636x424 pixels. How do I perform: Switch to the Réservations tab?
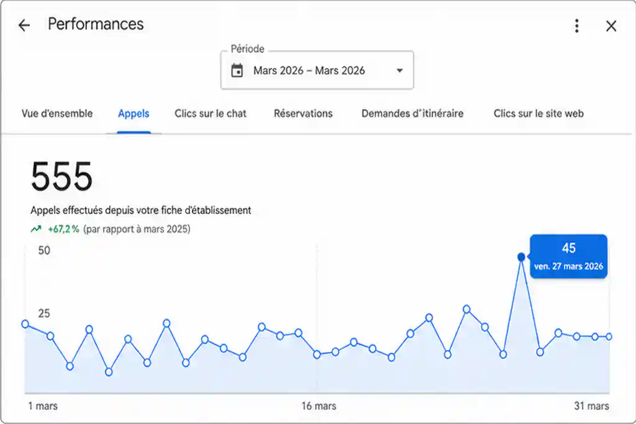point(303,114)
